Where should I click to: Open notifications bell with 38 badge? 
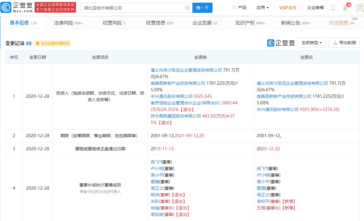point(345,8)
